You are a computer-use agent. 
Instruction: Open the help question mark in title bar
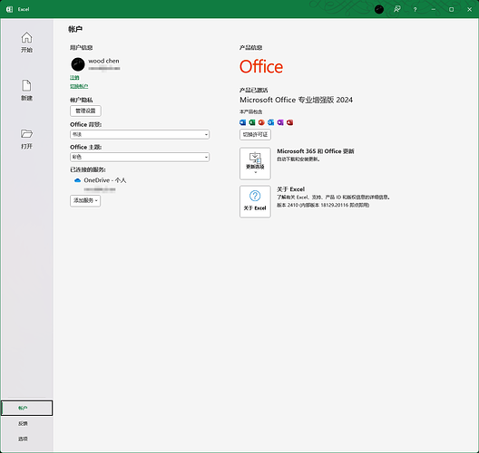(x=415, y=9)
